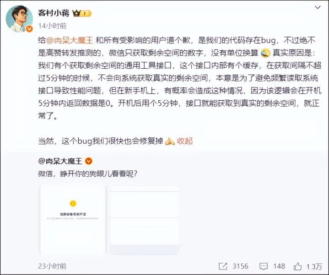Click the 23小时前 timestamp on quoted post

52,266
